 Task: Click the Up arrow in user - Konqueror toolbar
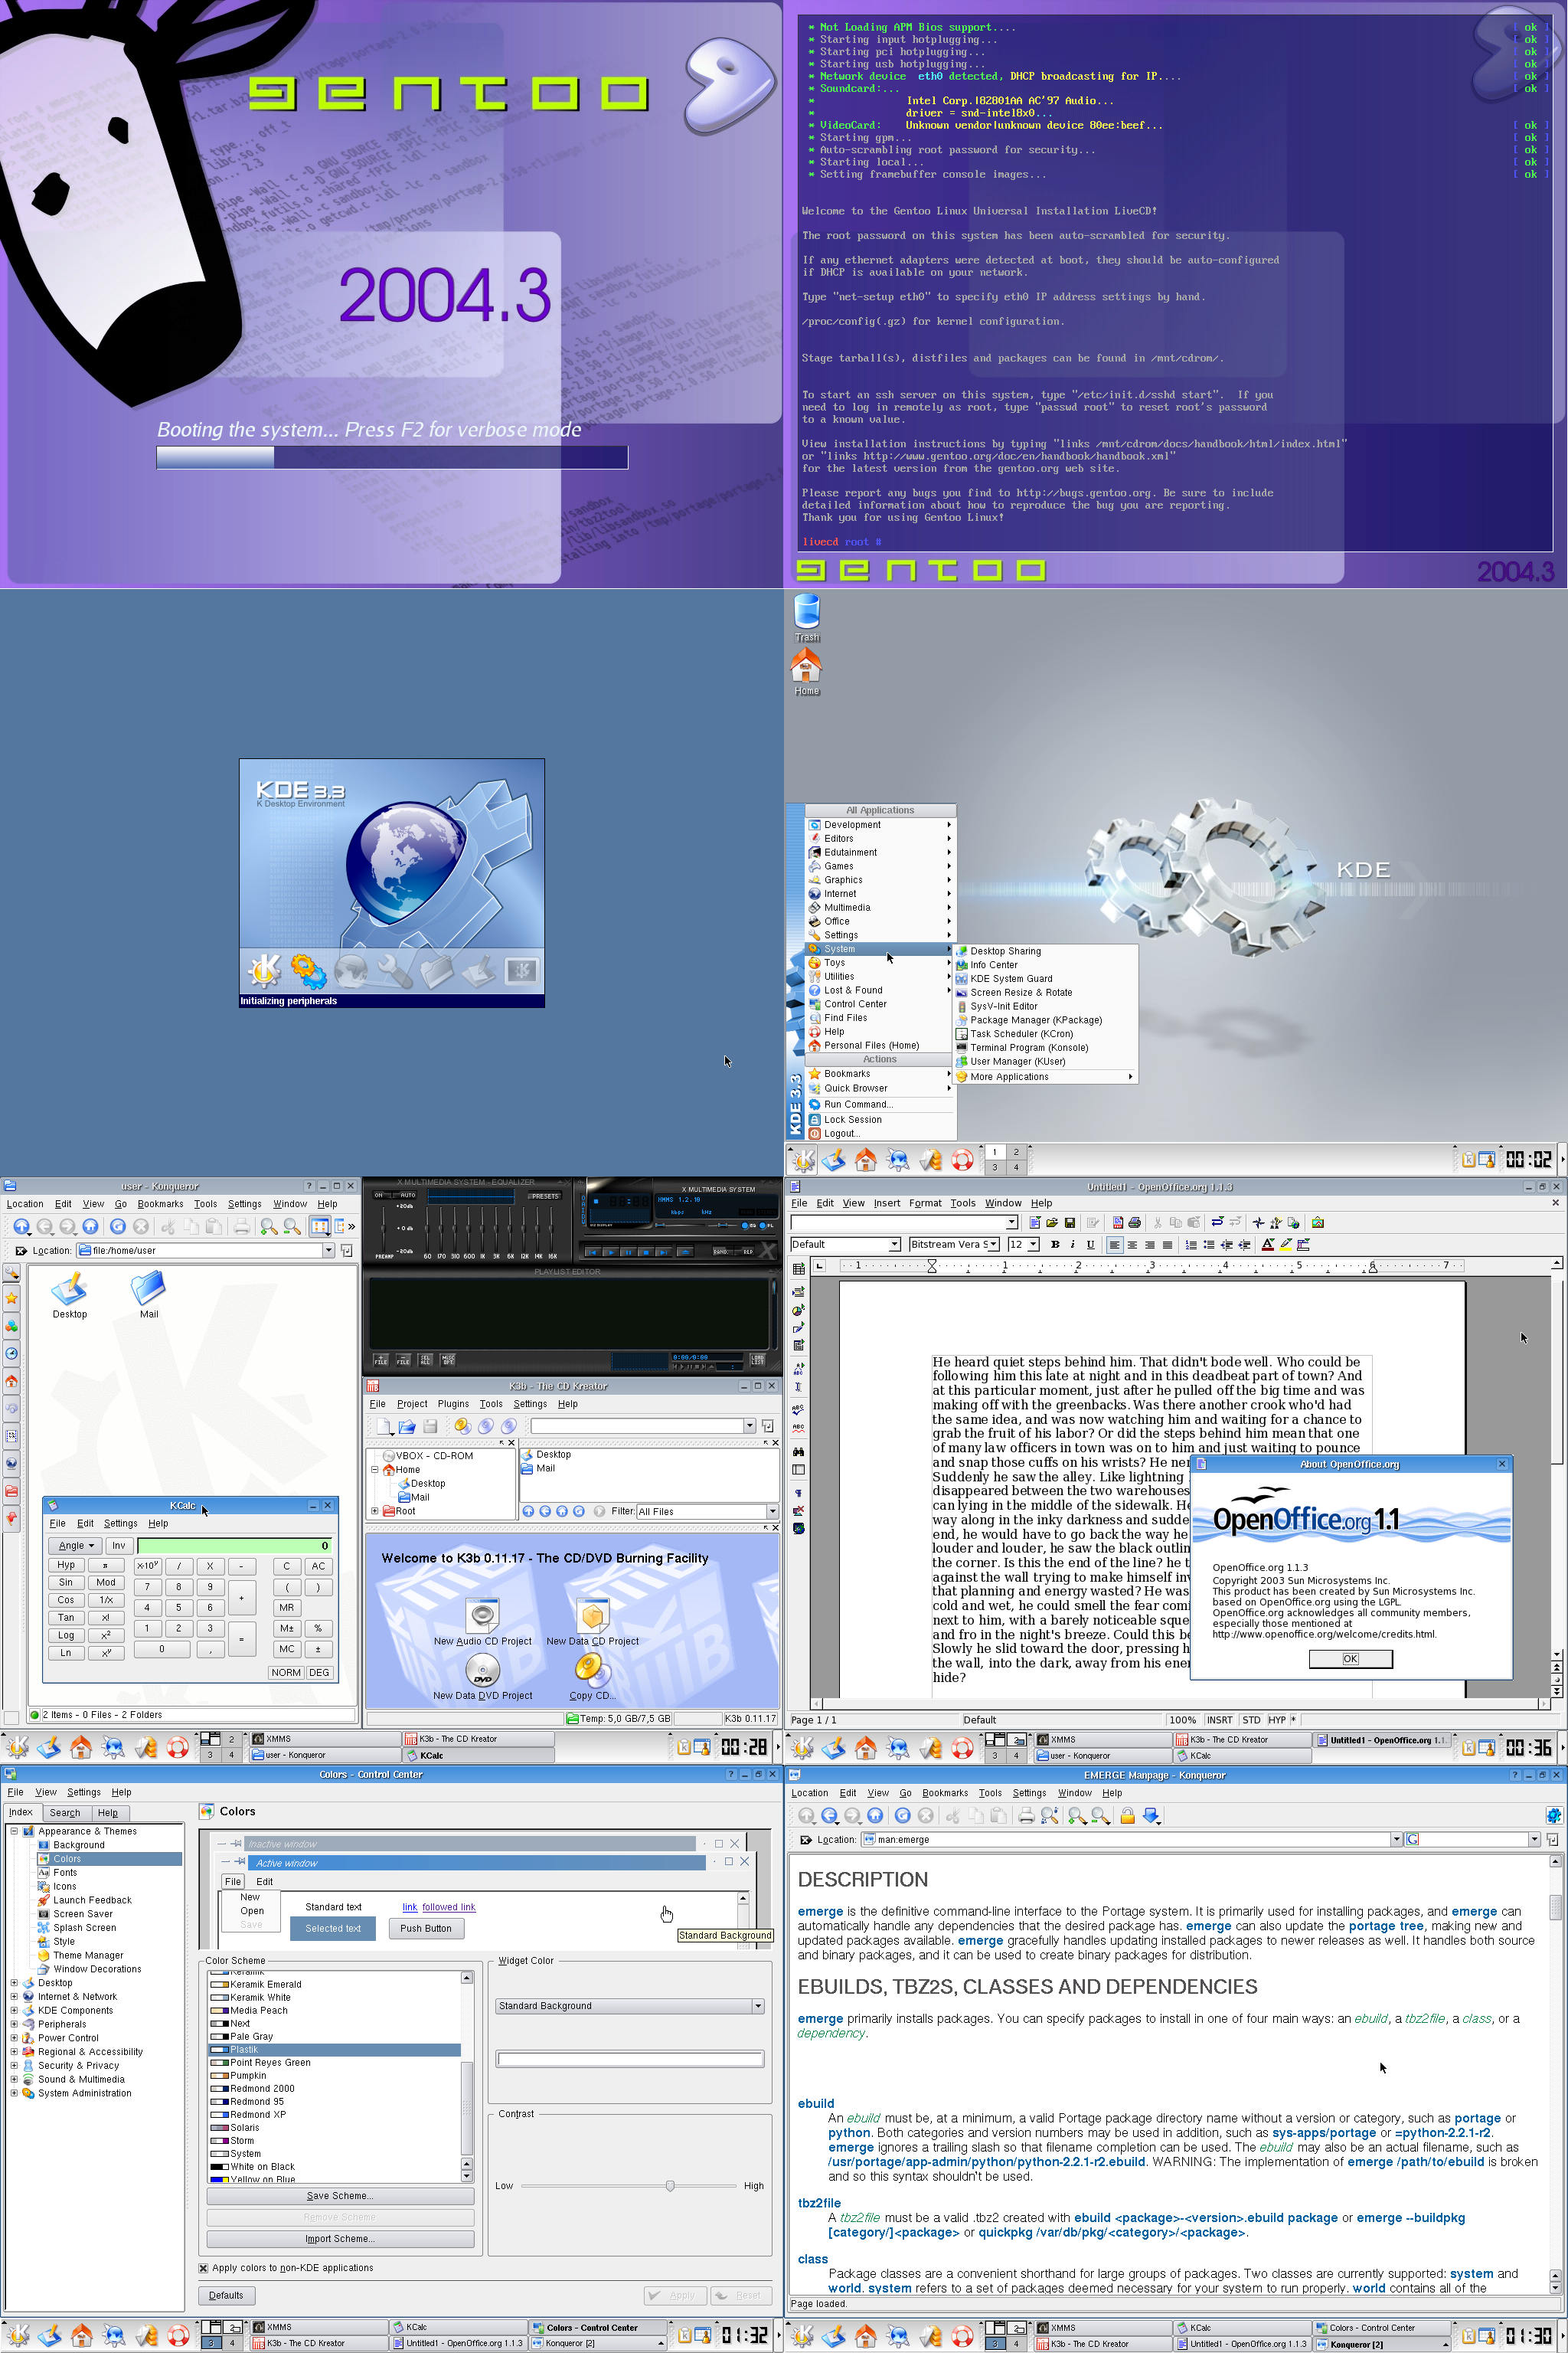21,1226
